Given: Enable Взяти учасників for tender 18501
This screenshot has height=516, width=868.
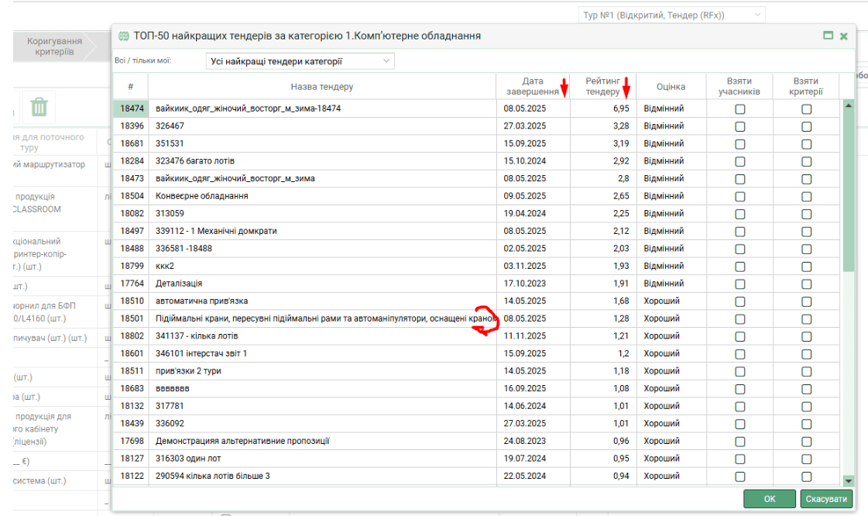Looking at the screenshot, I should pos(740,319).
